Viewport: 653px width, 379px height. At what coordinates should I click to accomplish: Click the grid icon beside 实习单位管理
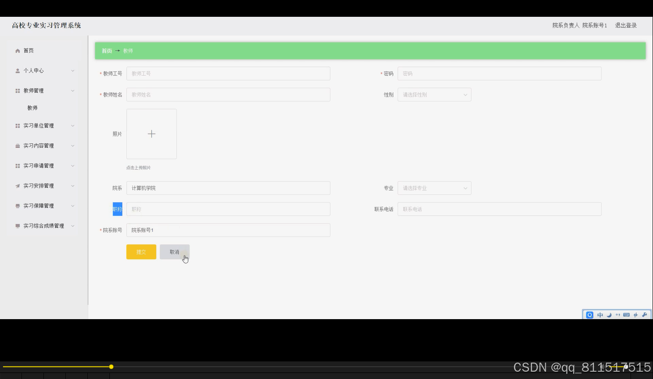18,126
